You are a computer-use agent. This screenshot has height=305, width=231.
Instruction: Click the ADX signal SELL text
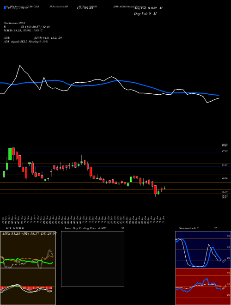tap(26, 42)
